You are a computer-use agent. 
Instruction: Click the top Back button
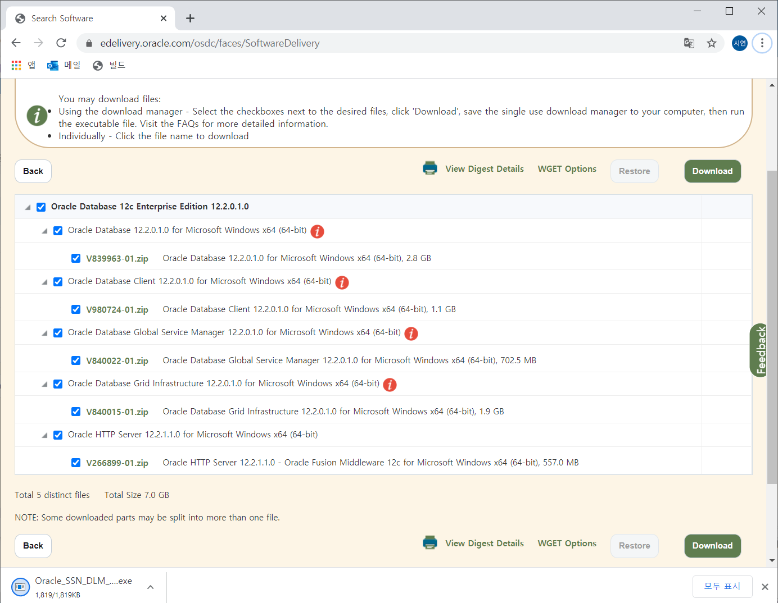point(33,171)
